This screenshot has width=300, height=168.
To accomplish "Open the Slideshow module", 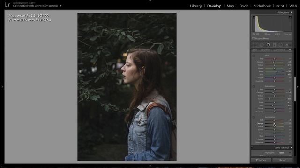I will click(x=262, y=6).
